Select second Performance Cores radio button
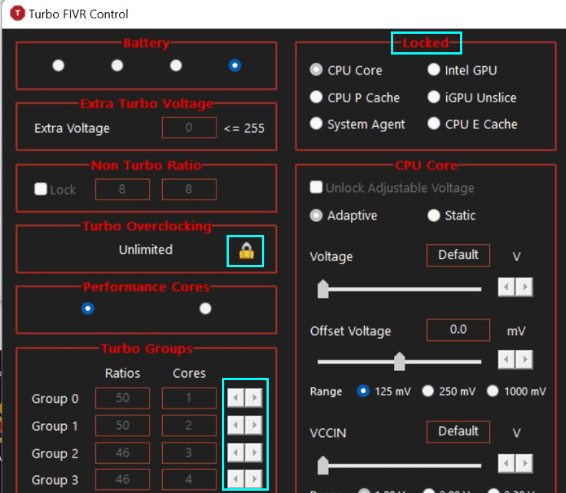Viewport: 566px width, 493px height. point(205,308)
